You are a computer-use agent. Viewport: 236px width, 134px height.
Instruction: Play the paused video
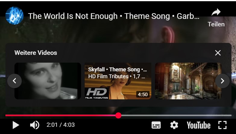point(16,125)
